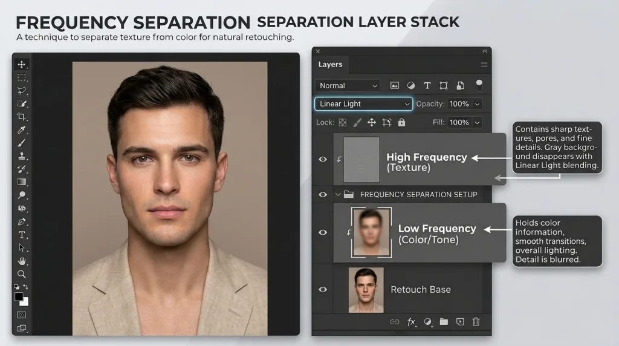Select the Zoom tool

[21, 274]
